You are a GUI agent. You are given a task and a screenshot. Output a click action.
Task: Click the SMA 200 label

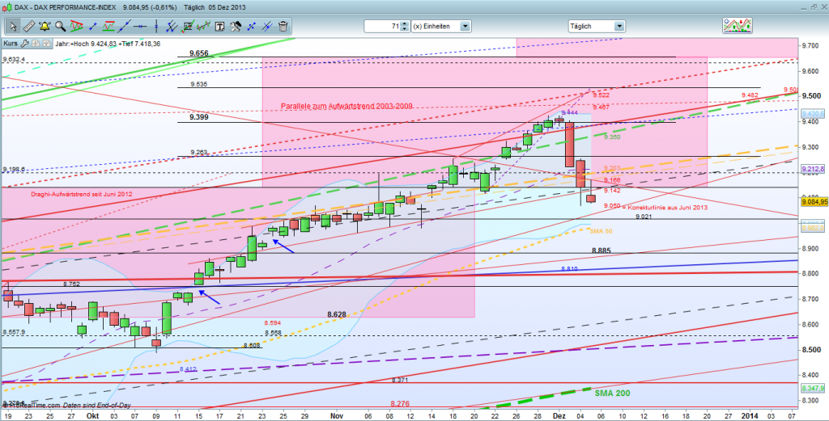[x=612, y=393]
